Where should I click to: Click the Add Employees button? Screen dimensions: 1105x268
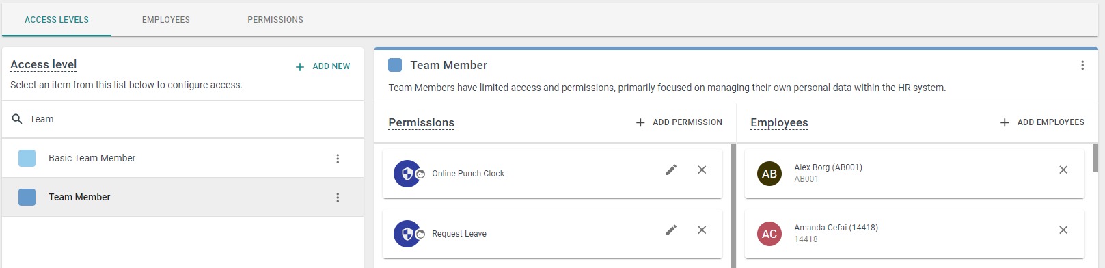[x=1042, y=122]
